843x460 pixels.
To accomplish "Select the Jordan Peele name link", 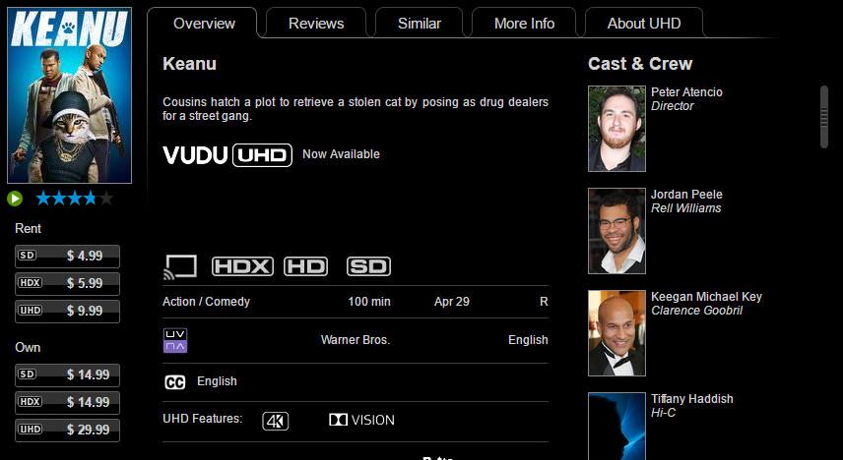I will (686, 195).
